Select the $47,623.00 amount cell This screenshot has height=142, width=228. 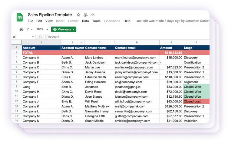(171, 67)
